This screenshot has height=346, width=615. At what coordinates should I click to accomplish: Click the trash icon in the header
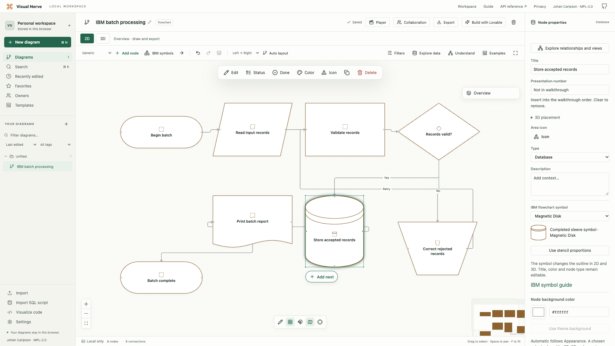click(x=513, y=22)
